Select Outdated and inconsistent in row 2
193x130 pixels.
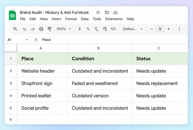[100, 71]
